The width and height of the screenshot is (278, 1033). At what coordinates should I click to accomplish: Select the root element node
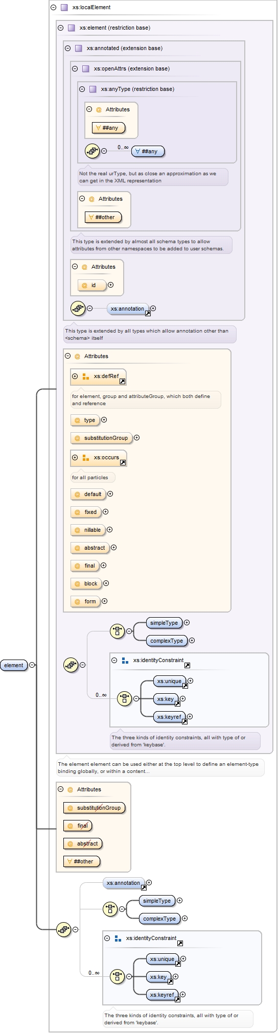click(x=14, y=665)
